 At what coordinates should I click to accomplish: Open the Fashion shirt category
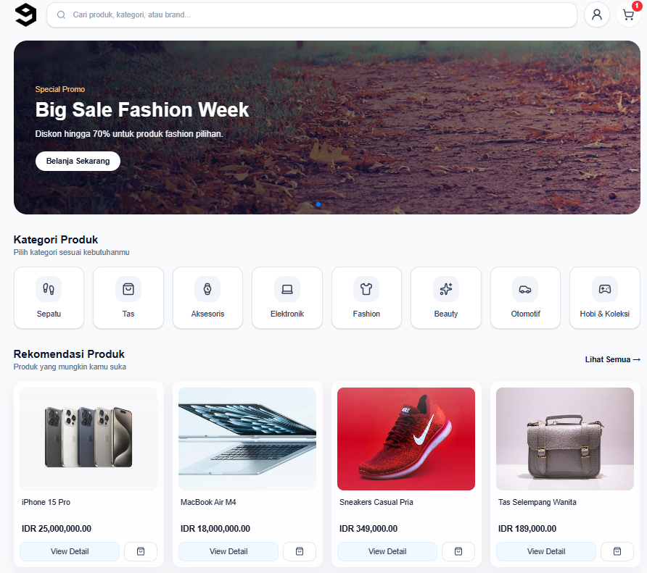click(x=366, y=298)
